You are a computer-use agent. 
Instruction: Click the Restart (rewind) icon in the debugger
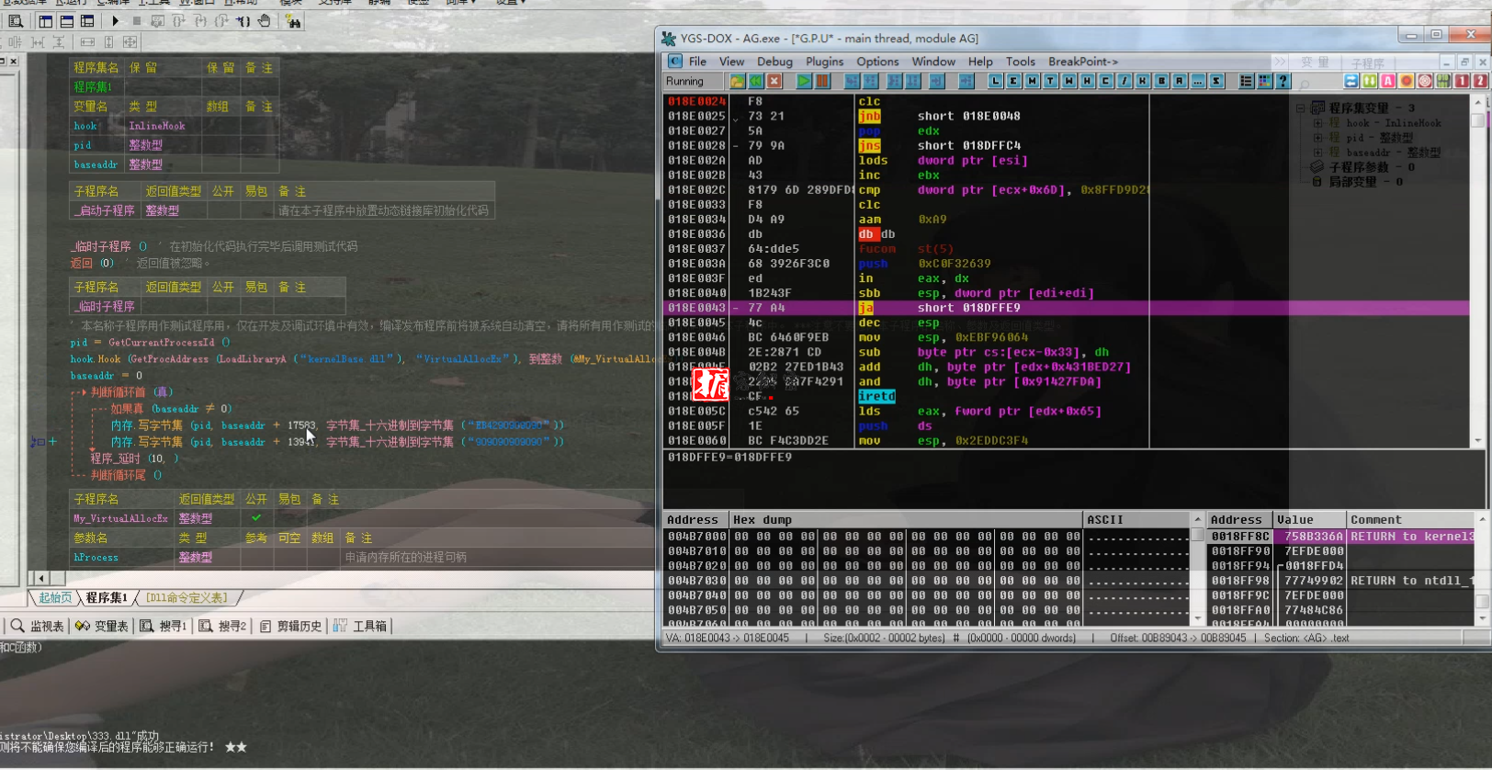[756, 81]
